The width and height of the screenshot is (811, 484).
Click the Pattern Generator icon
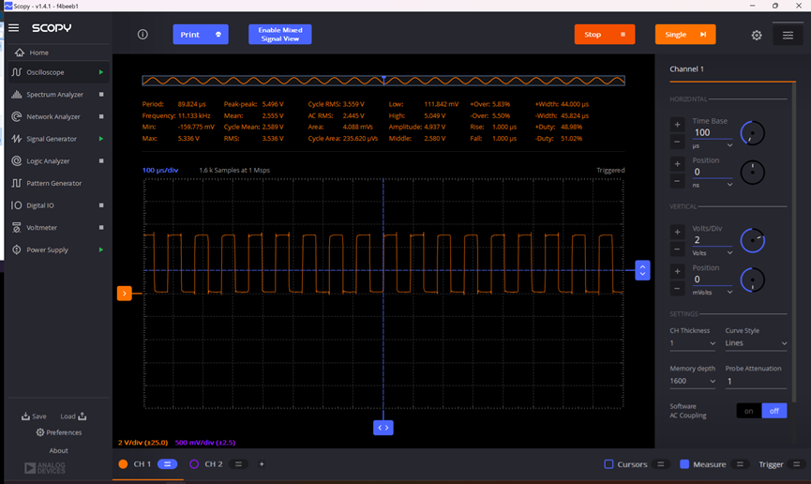click(17, 183)
